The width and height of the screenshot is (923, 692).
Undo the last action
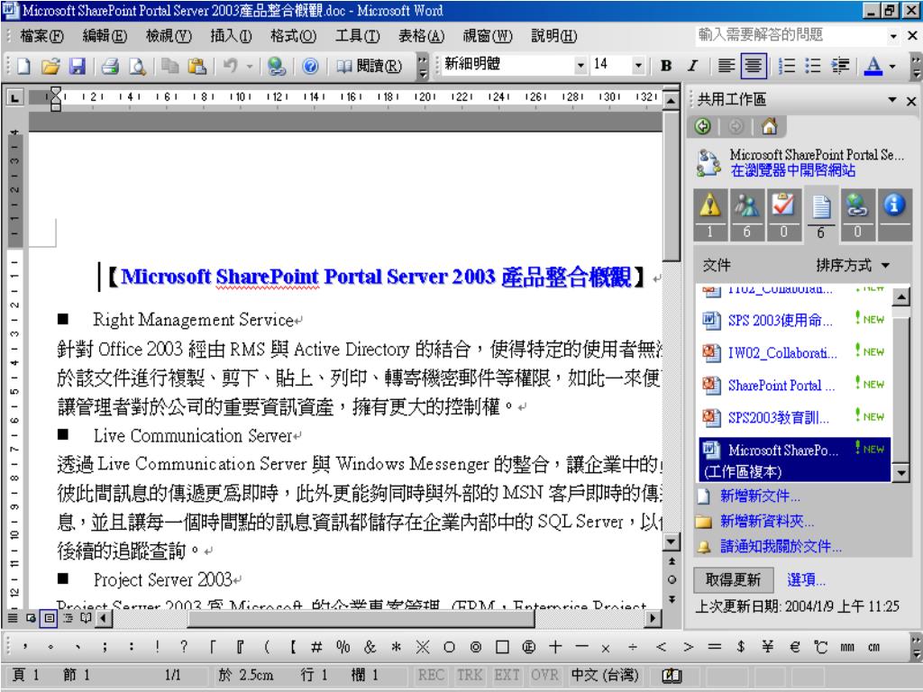230,66
